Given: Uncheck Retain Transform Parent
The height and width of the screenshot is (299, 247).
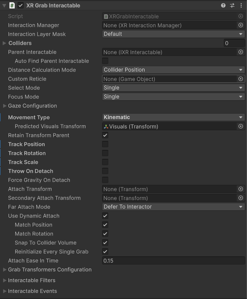Looking at the screenshot, I should (x=105, y=135).
